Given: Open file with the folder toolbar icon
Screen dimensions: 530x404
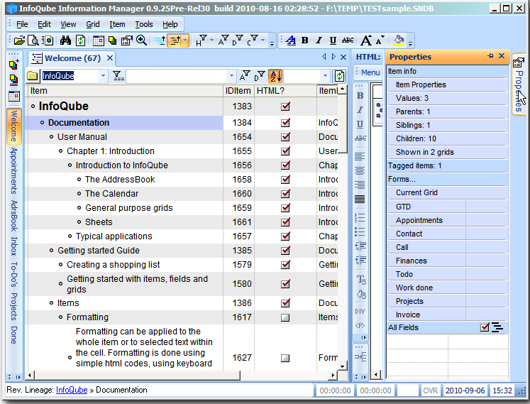Looking at the screenshot, I should [x=19, y=40].
